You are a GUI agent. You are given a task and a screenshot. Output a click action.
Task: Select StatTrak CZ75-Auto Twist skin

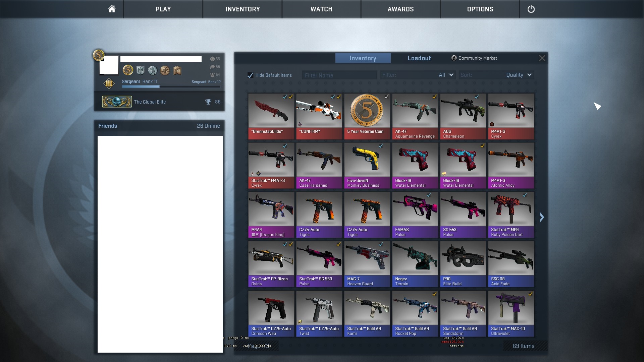pyautogui.click(x=319, y=314)
